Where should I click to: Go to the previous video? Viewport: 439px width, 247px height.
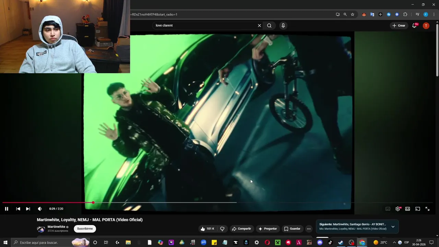[18, 209]
